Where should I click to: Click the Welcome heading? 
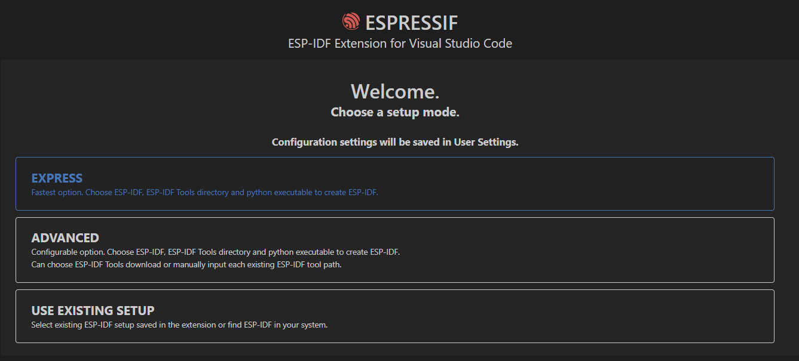[395, 91]
